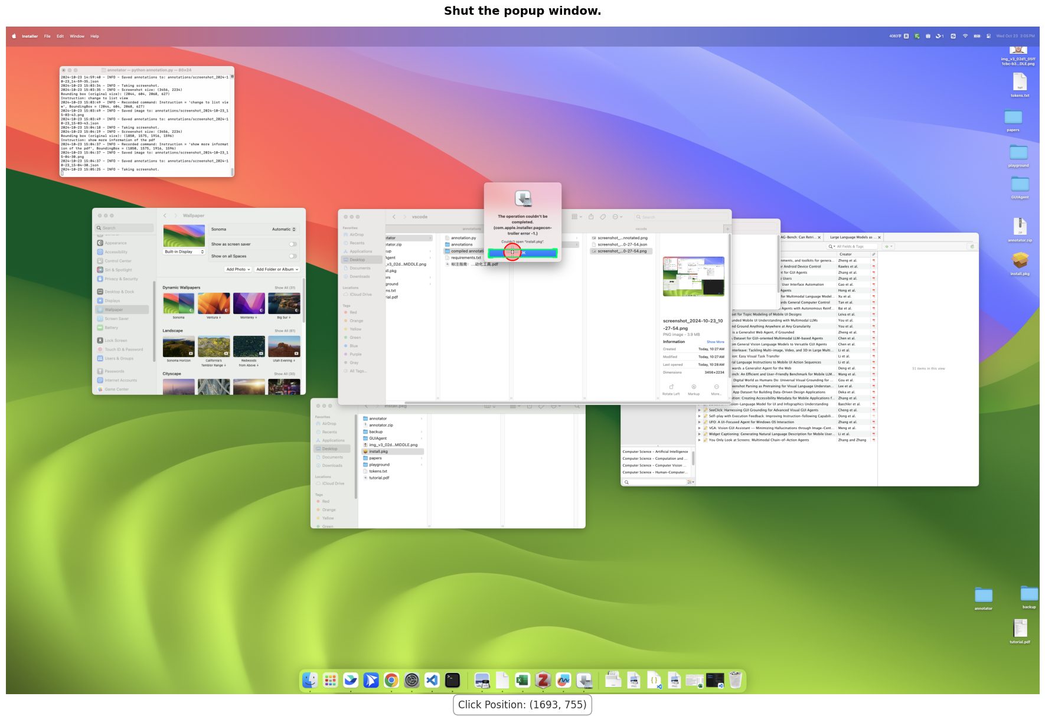Open the 'Built-in Display' selector
The height and width of the screenshot is (716, 1045).
184,252
